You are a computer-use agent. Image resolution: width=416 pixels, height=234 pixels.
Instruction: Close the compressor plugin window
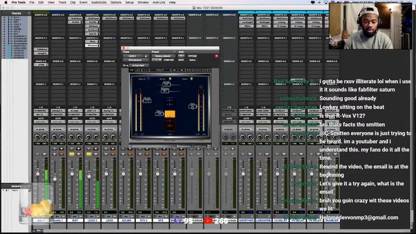pyautogui.click(x=123, y=48)
